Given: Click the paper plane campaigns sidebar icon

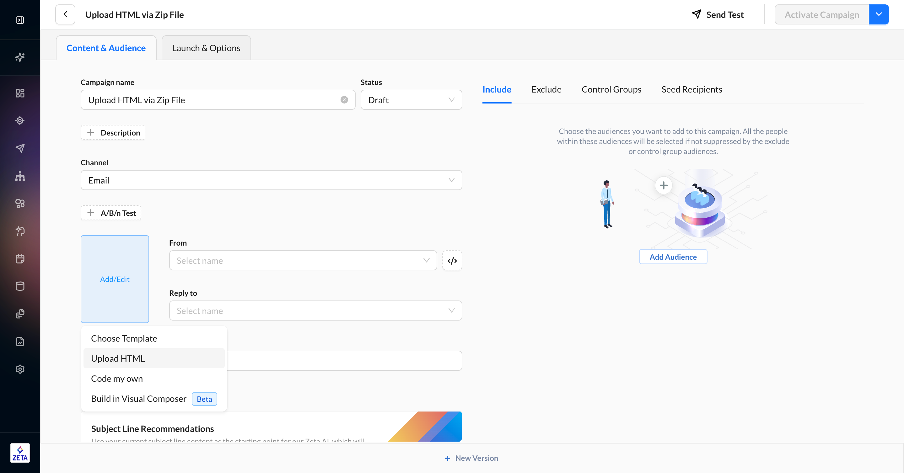Looking at the screenshot, I should [x=20, y=148].
